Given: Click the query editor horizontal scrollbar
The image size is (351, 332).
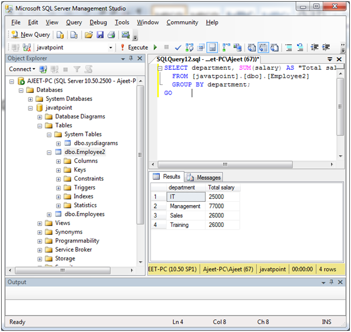Looking at the screenshot, I should pyautogui.click(x=225, y=164).
